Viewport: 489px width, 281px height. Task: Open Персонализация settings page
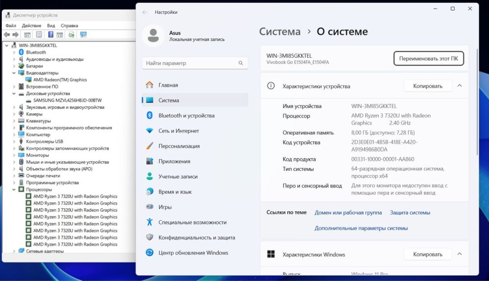tap(195, 146)
